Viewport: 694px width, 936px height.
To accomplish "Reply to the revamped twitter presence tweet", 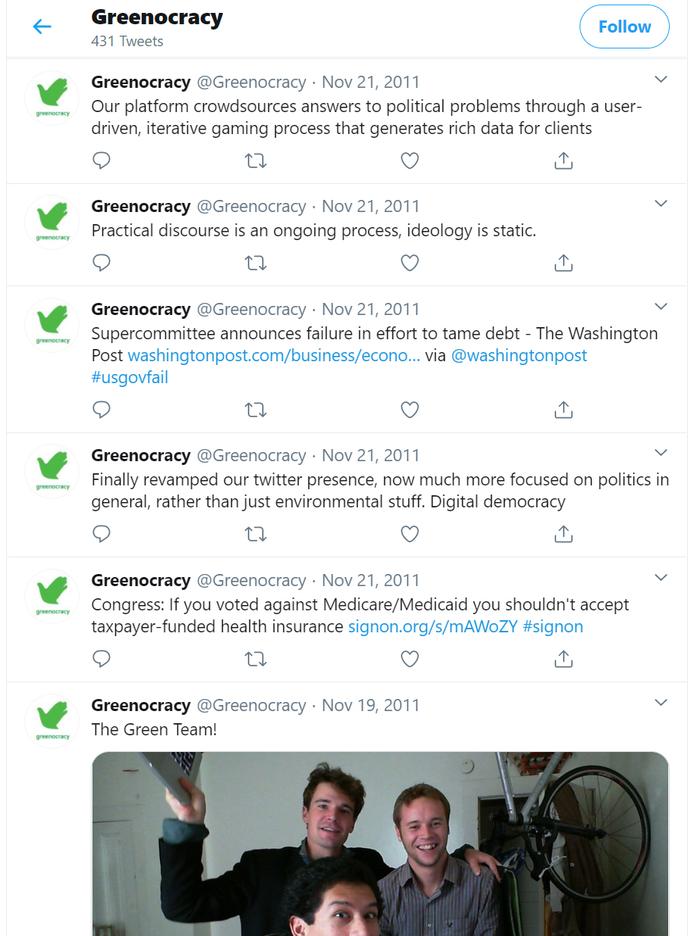I will coord(102,534).
